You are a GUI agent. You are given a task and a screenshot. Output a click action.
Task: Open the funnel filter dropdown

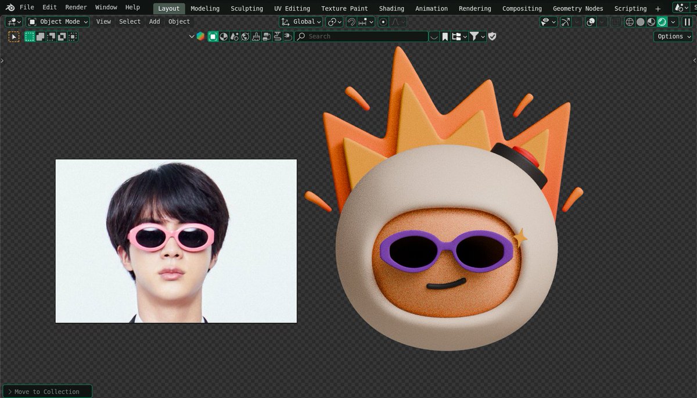tap(477, 36)
